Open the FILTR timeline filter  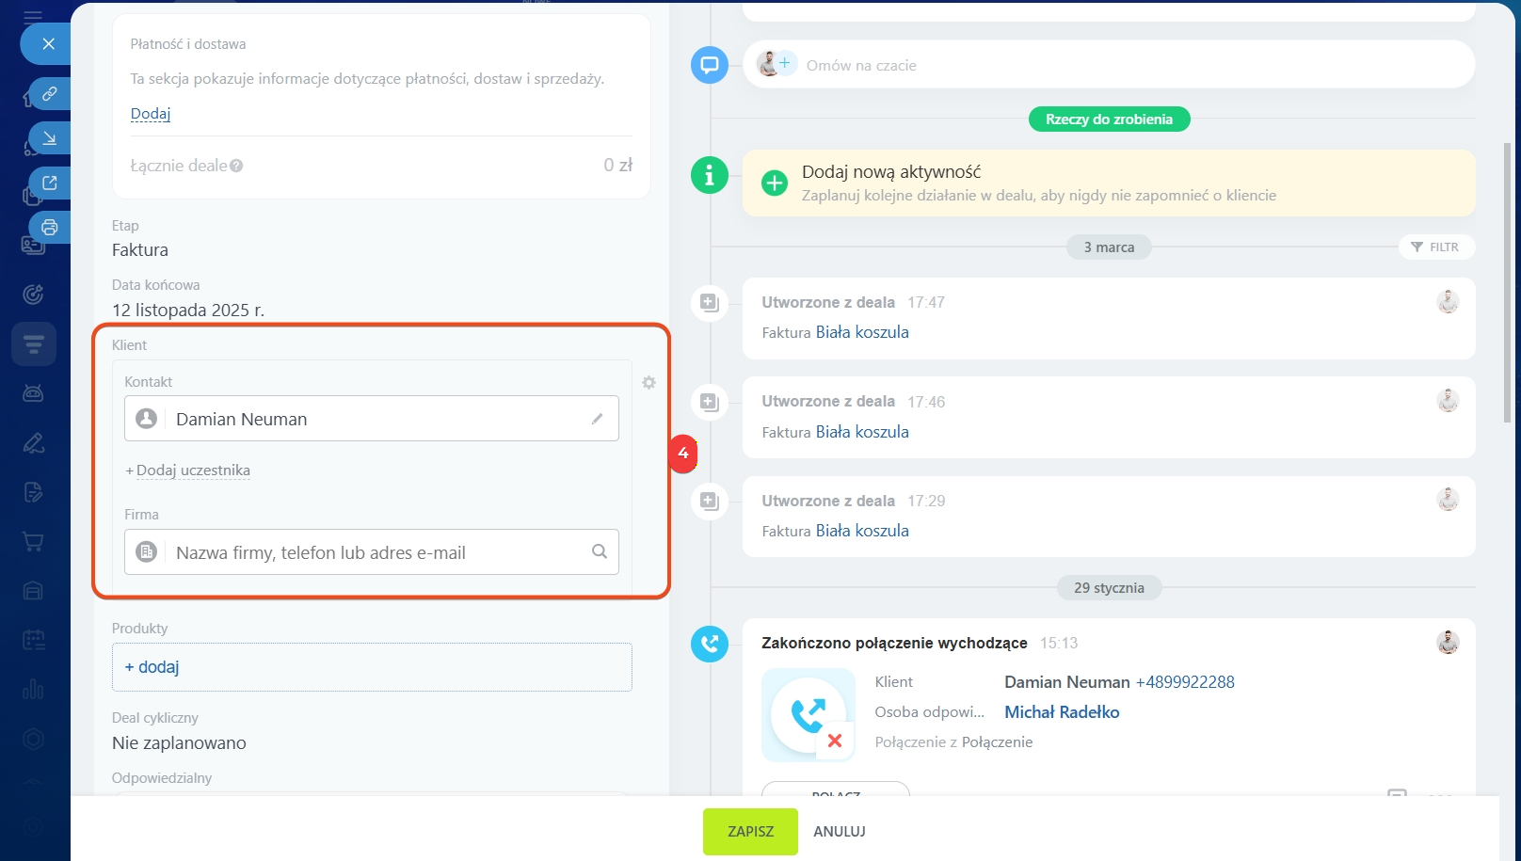click(x=1435, y=247)
